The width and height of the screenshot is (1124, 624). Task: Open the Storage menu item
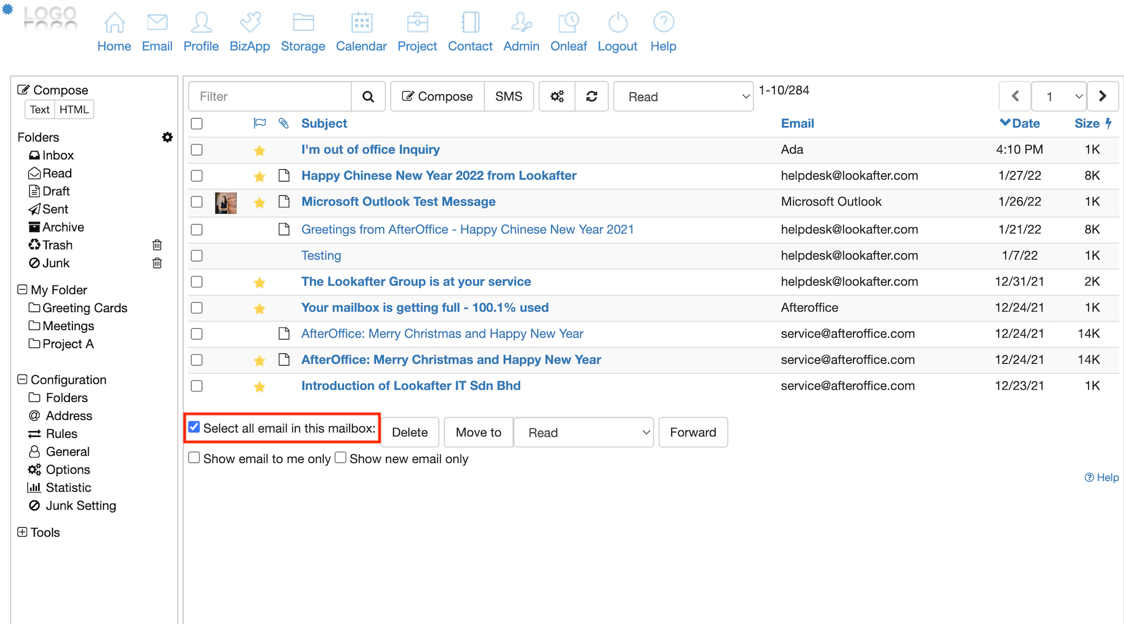click(303, 46)
